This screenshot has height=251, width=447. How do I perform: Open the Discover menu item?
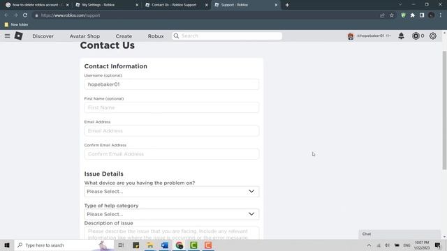[43, 36]
